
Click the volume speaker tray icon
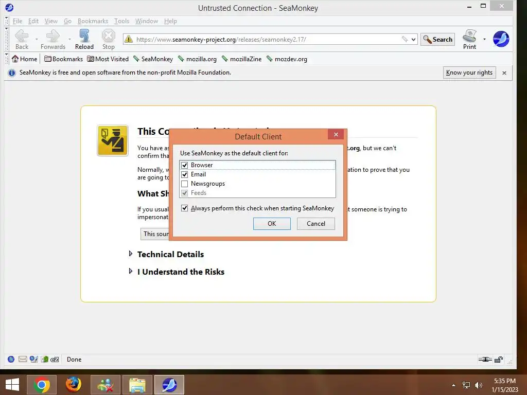tap(479, 385)
